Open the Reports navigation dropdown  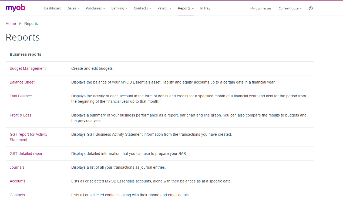click(186, 8)
